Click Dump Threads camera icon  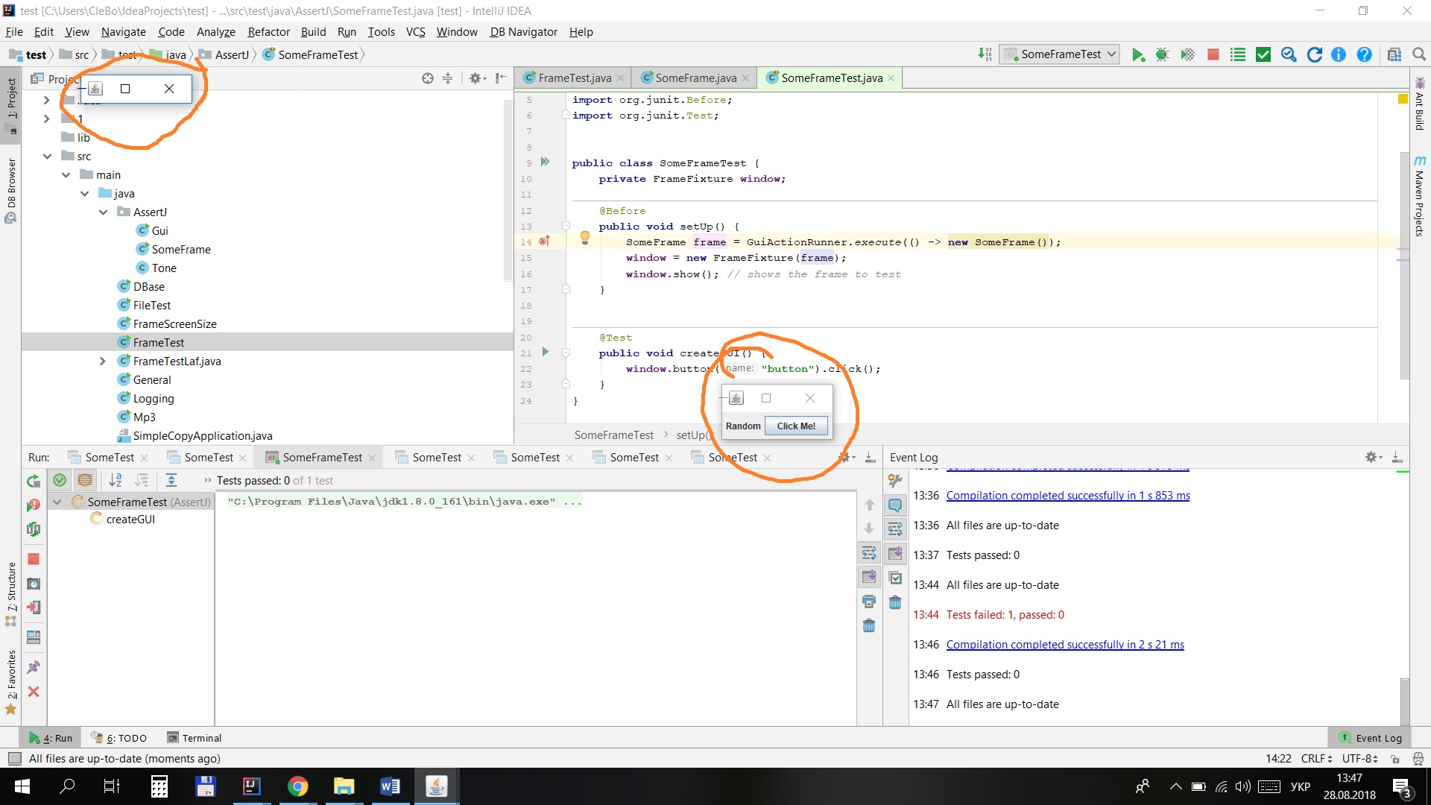(x=34, y=584)
